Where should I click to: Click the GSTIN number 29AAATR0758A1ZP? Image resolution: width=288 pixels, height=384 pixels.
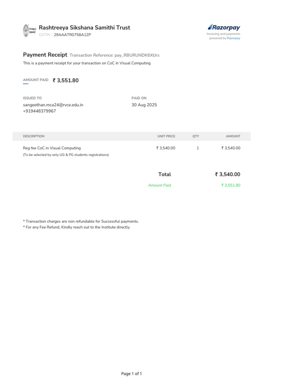(x=72, y=35)
